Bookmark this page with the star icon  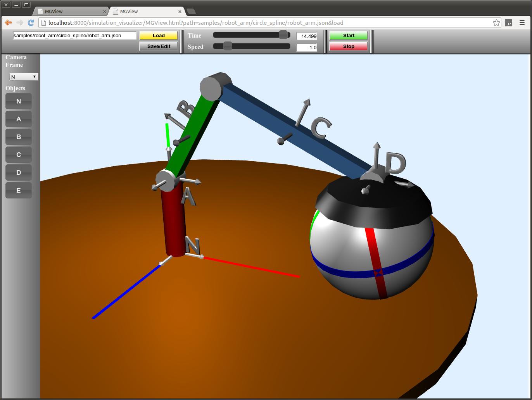(x=496, y=23)
